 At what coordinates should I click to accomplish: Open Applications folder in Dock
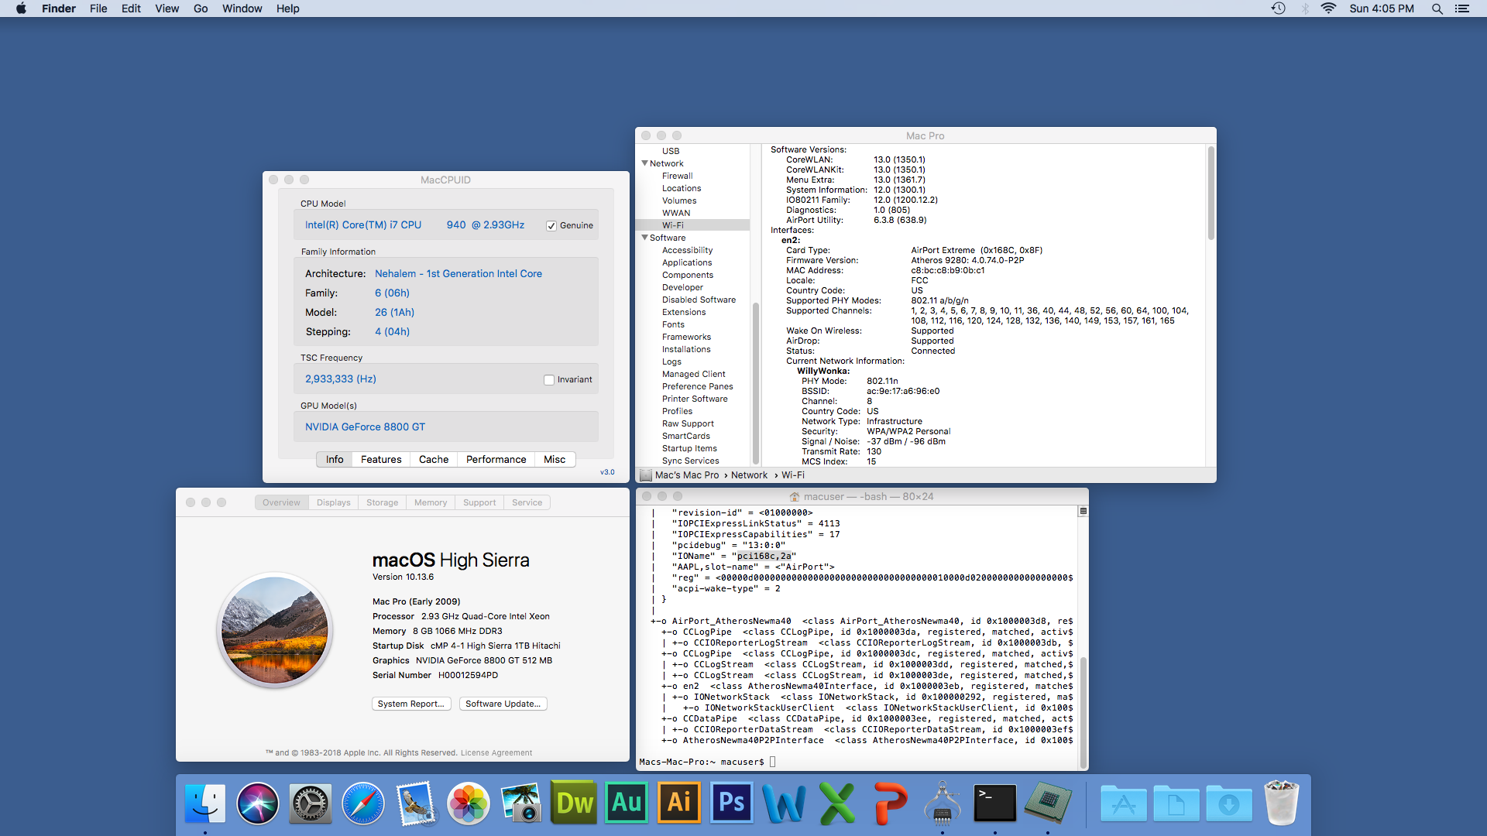pyautogui.click(x=1124, y=803)
